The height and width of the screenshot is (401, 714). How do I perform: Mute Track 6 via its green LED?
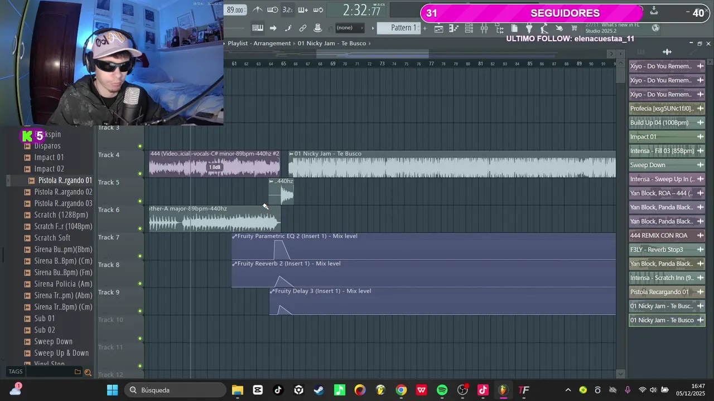(x=140, y=228)
